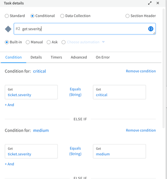Click the blue info icon in task name field
167x179 pixels.
(150, 29)
